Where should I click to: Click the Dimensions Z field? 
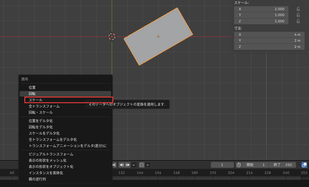(x=269, y=47)
